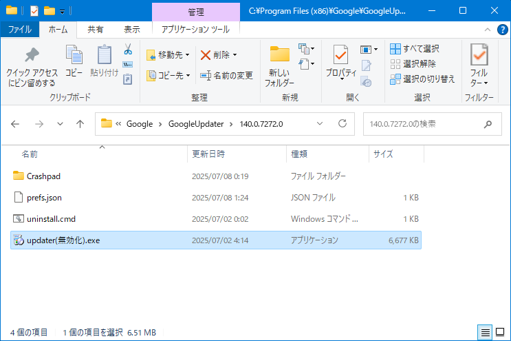Click 140.0.7272.0 breadcrumb segment
511x341 pixels.
click(261, 124)
